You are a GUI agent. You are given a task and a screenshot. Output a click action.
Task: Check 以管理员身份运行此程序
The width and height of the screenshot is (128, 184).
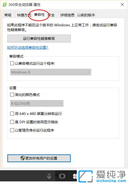(12, 130)
